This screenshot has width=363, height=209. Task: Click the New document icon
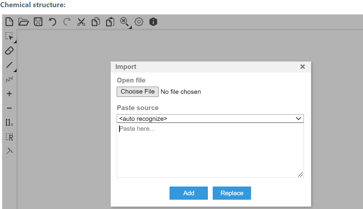coord(9,22)
